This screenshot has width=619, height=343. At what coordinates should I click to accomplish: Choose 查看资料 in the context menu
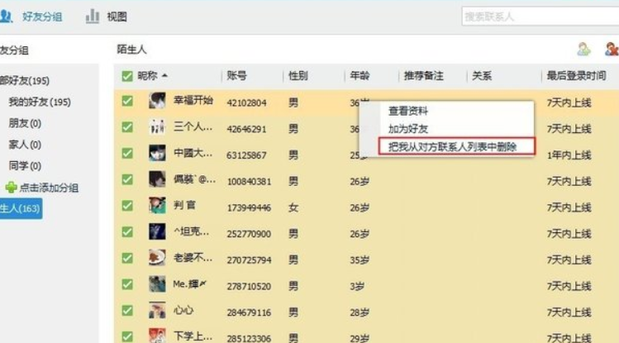tap(407, 111)
